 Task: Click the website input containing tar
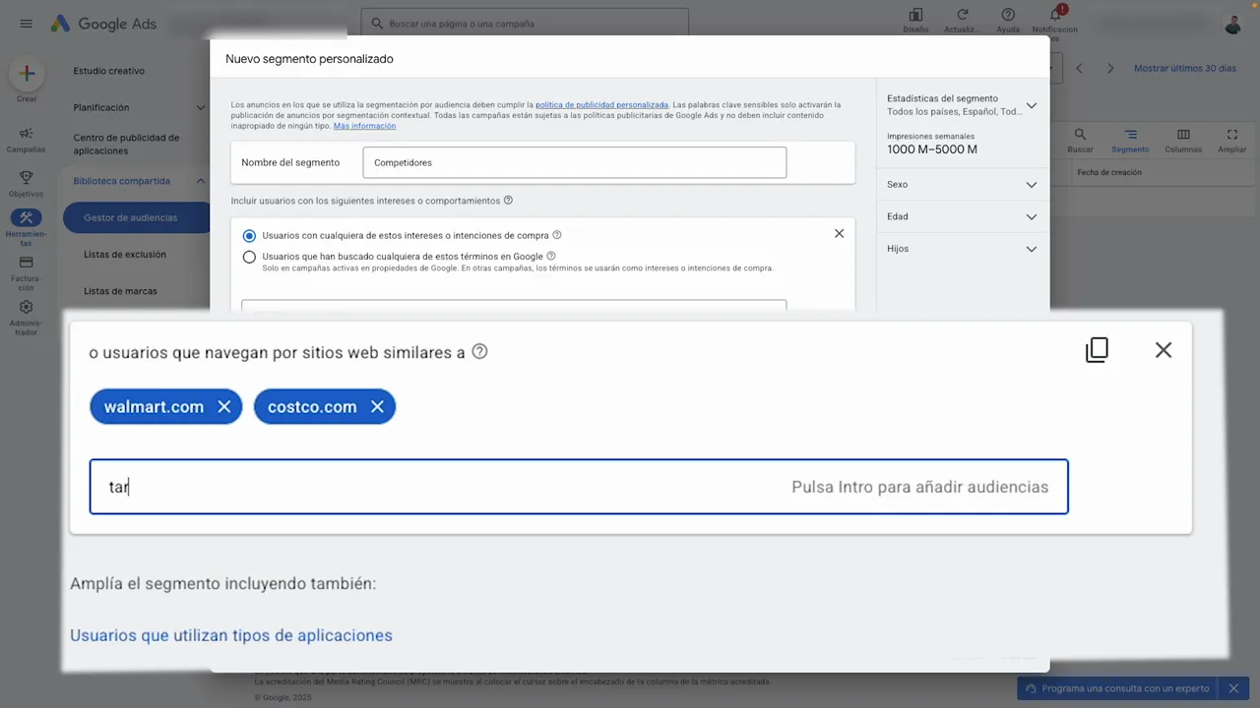pos(579,487)
